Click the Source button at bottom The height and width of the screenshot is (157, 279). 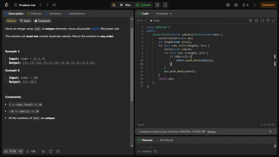(144, 151)
